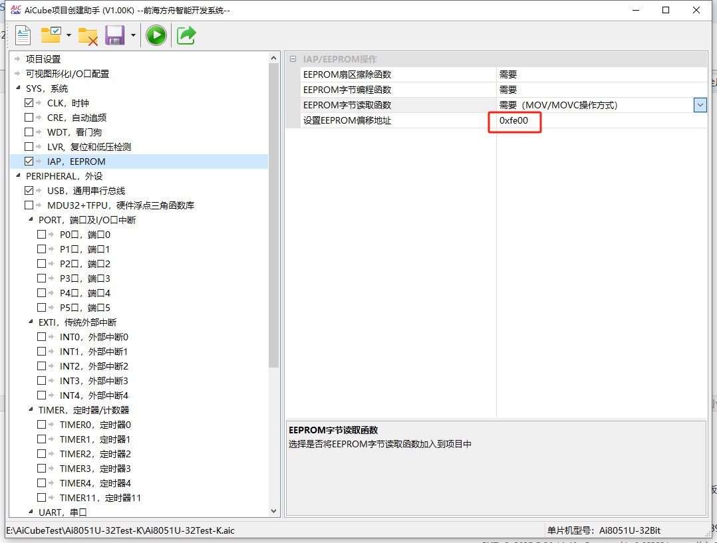Click 需要 value of 字节编程函数
Image resolution: width=717 pixels, height=543 pixels.
click(x=508, y=90)
